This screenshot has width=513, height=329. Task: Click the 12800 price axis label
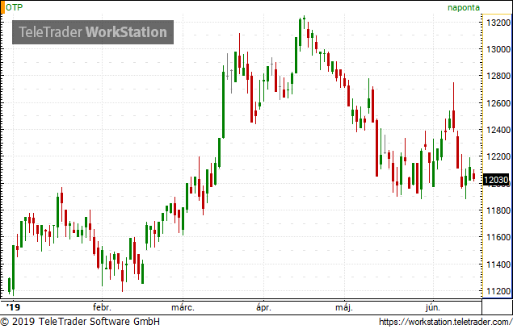(498, 76)
